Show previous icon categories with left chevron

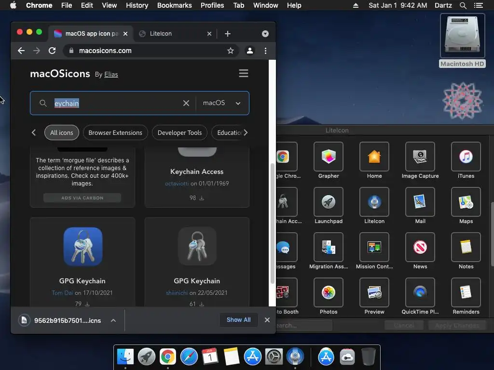point(34,133)
